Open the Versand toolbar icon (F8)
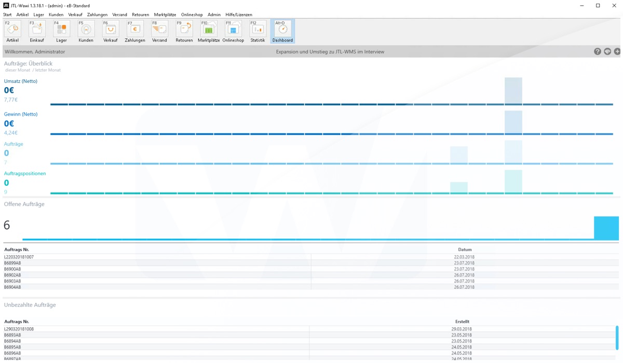Viewport: 623px width, 363px height. 159,31
